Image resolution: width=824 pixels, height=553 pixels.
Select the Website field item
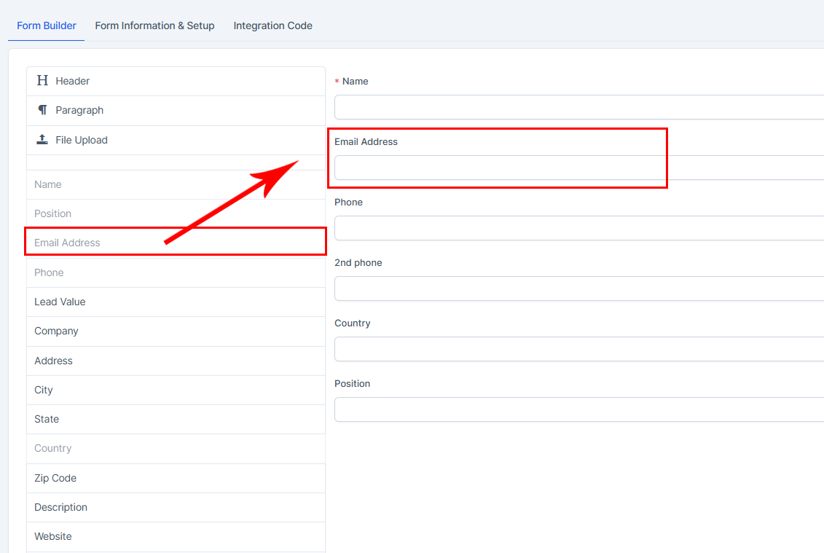point(53,536)
